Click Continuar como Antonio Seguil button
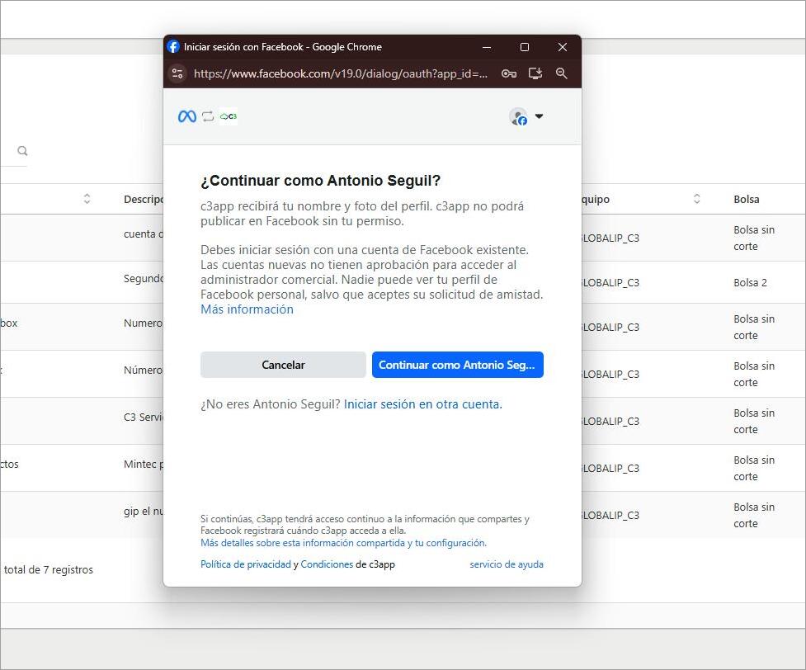 pyautogui.click(x=457, y=365)
